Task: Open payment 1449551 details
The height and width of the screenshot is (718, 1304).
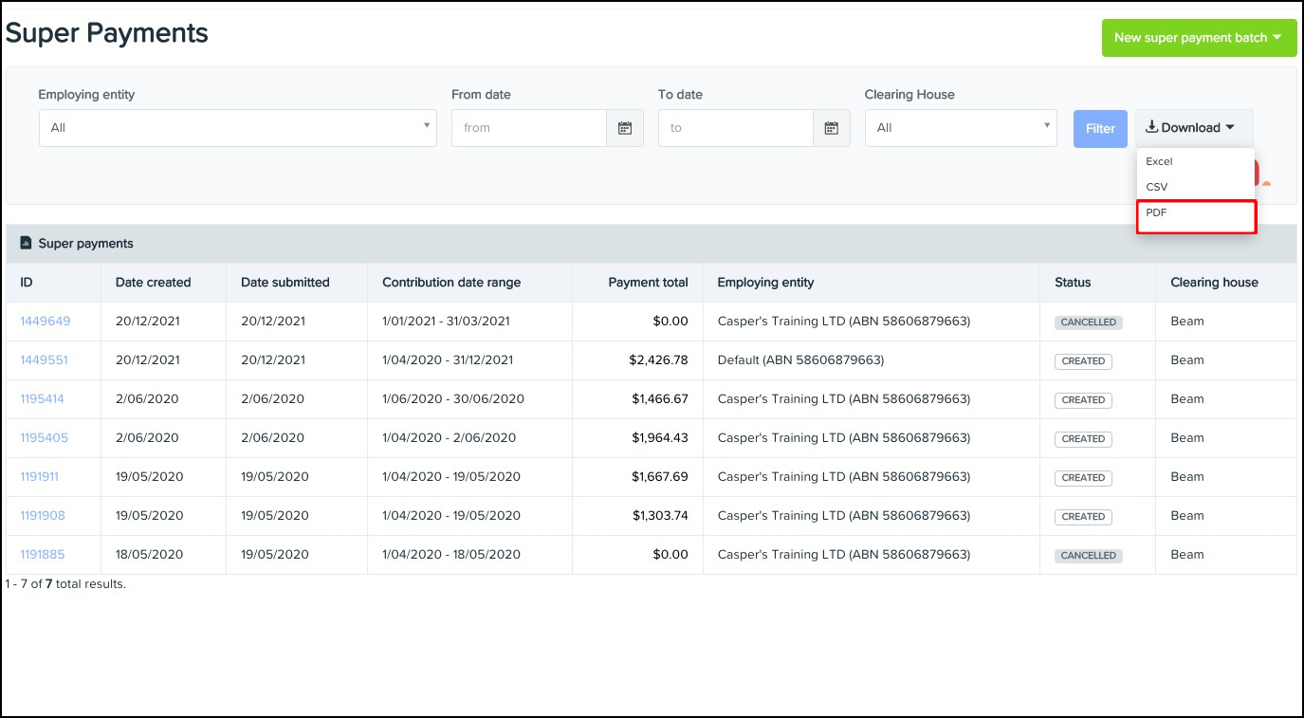Action: tap(45, 360)
